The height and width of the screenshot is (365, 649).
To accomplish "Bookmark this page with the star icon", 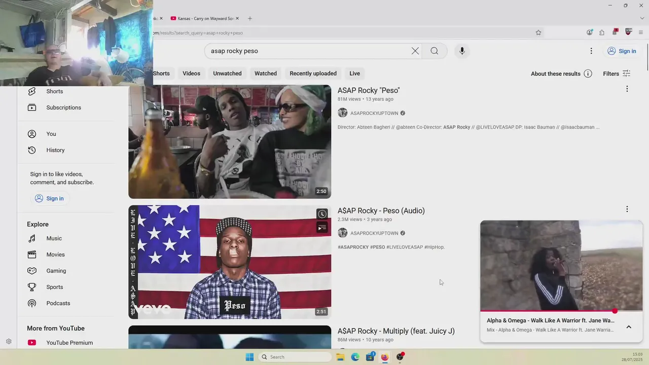I will pyautogui.click(x=538, y=32).
